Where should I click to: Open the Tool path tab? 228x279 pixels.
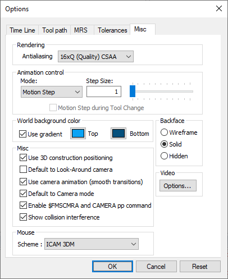[54, 30]
